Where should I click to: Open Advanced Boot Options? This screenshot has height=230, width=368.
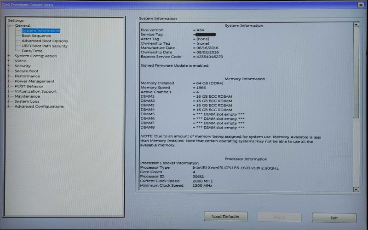45,41
